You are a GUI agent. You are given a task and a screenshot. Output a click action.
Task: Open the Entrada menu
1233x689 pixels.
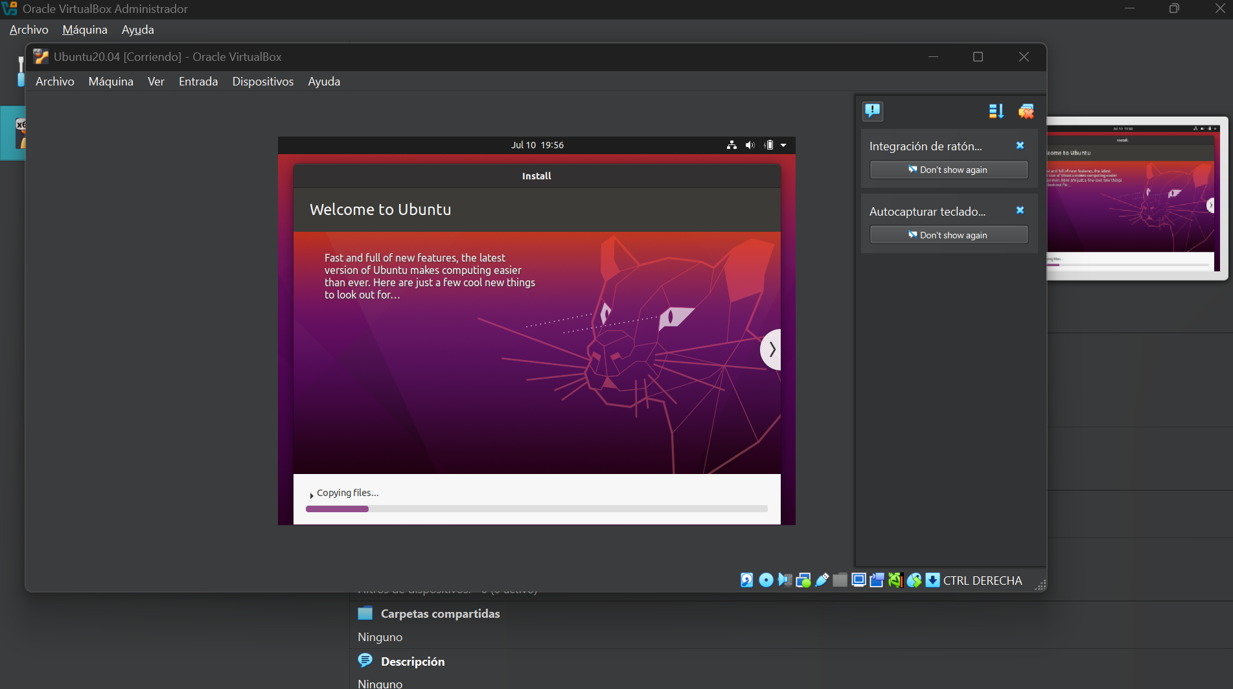point(198,82)
